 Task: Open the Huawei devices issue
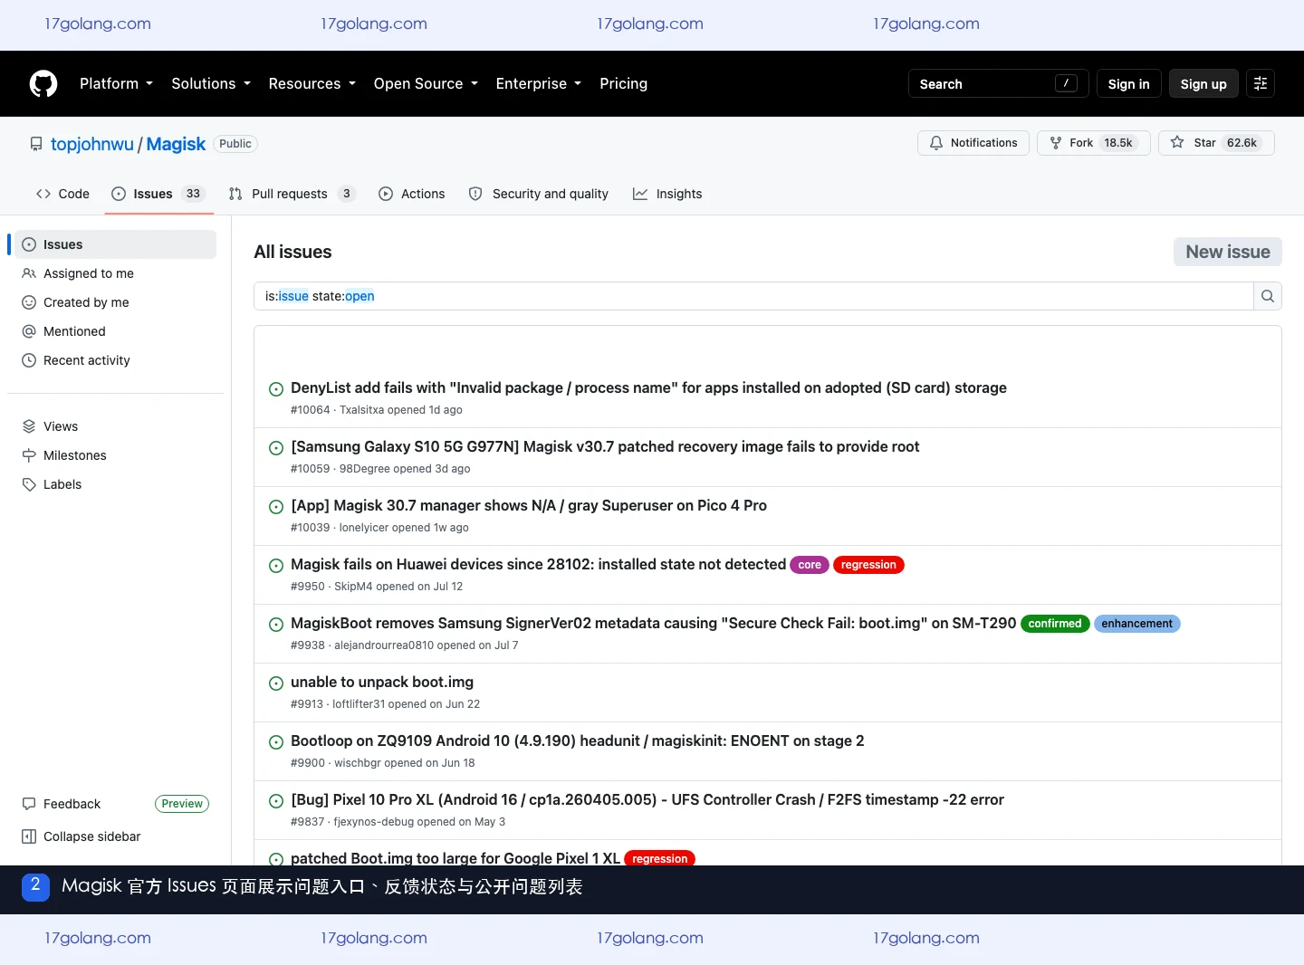[538, 564]
